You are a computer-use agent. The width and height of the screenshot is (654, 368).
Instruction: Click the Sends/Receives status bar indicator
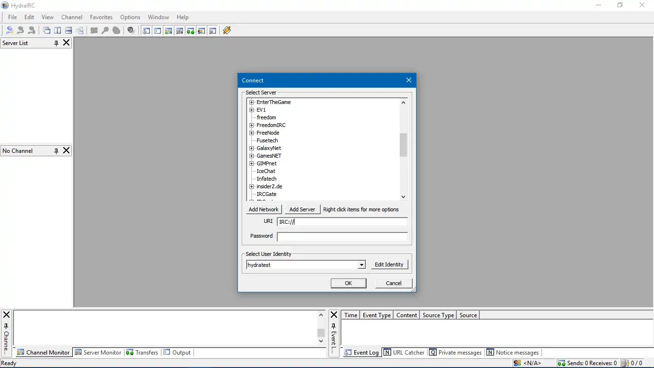pos(587,363)
